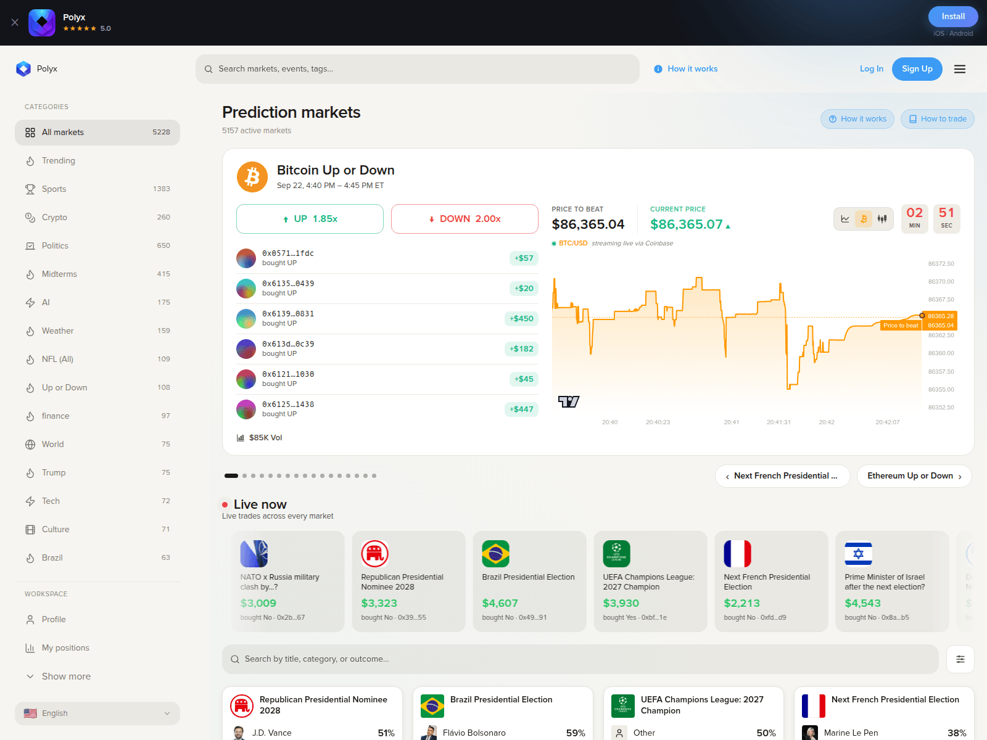The image size is (987, 740).
Task: Focus the top search markets field
Action: pyautogui.click(x=418, y=69)
